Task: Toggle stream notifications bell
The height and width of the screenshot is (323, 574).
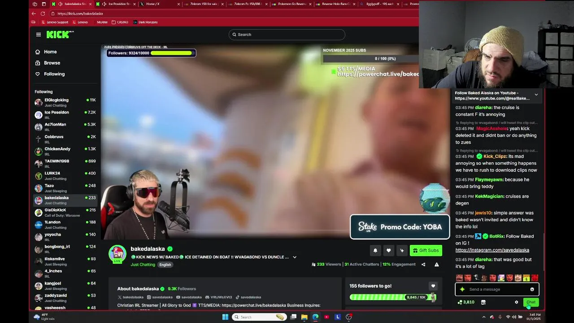Action: (x=375, y=250)
